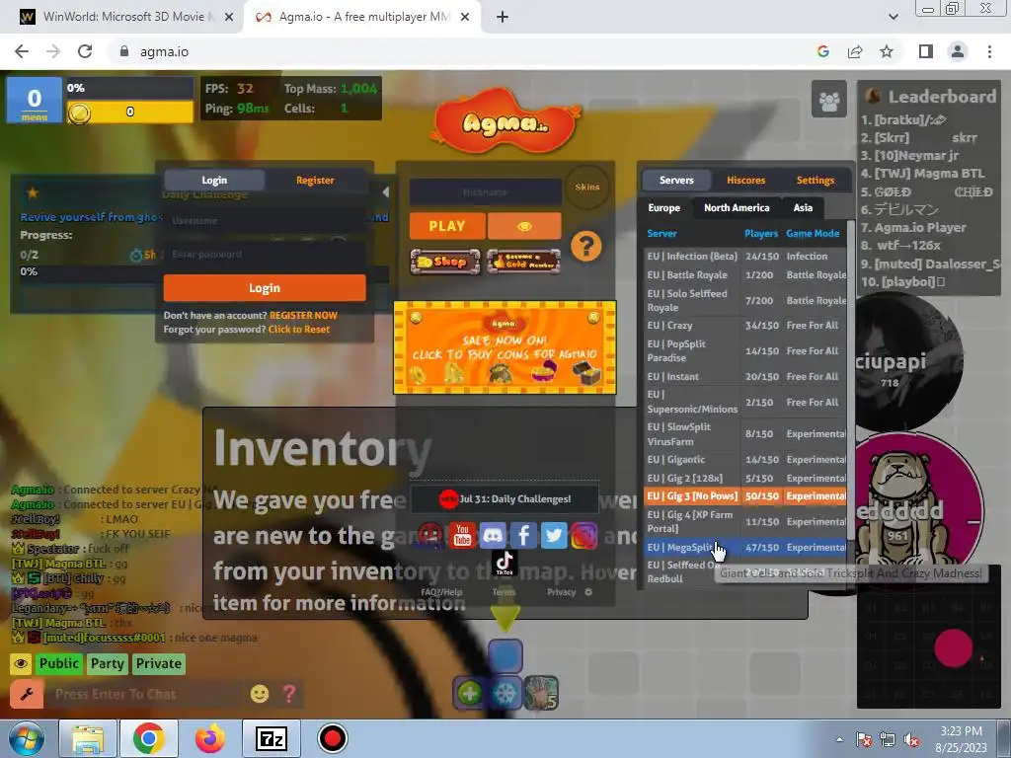The width and height of the screenshot is (1011, 758).
Task: Select the Asia region tab
Action: tap(803, 207)
